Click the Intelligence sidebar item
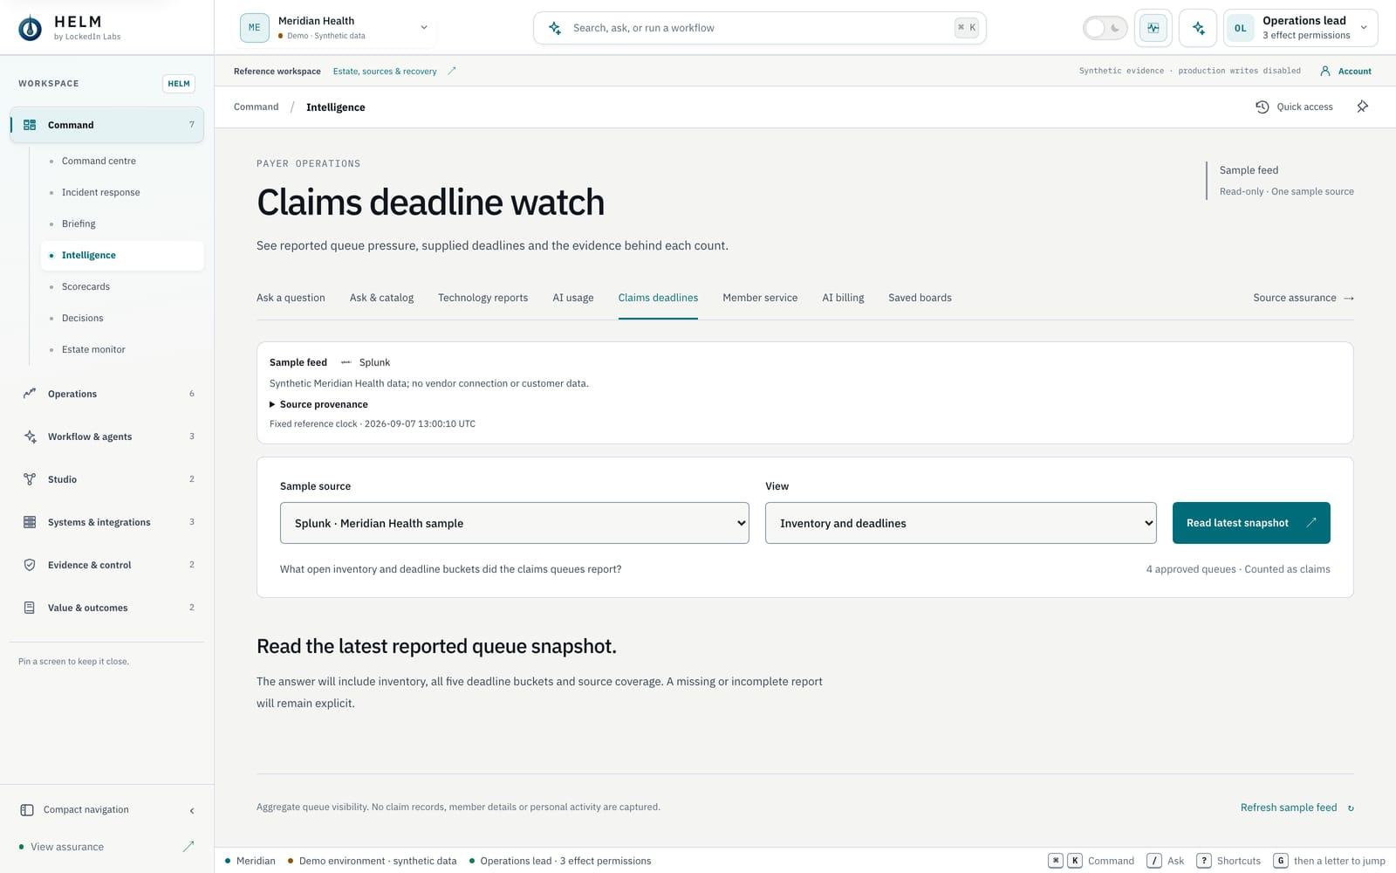This screenshot has height=873, width=1396. (x=122, y=255)
